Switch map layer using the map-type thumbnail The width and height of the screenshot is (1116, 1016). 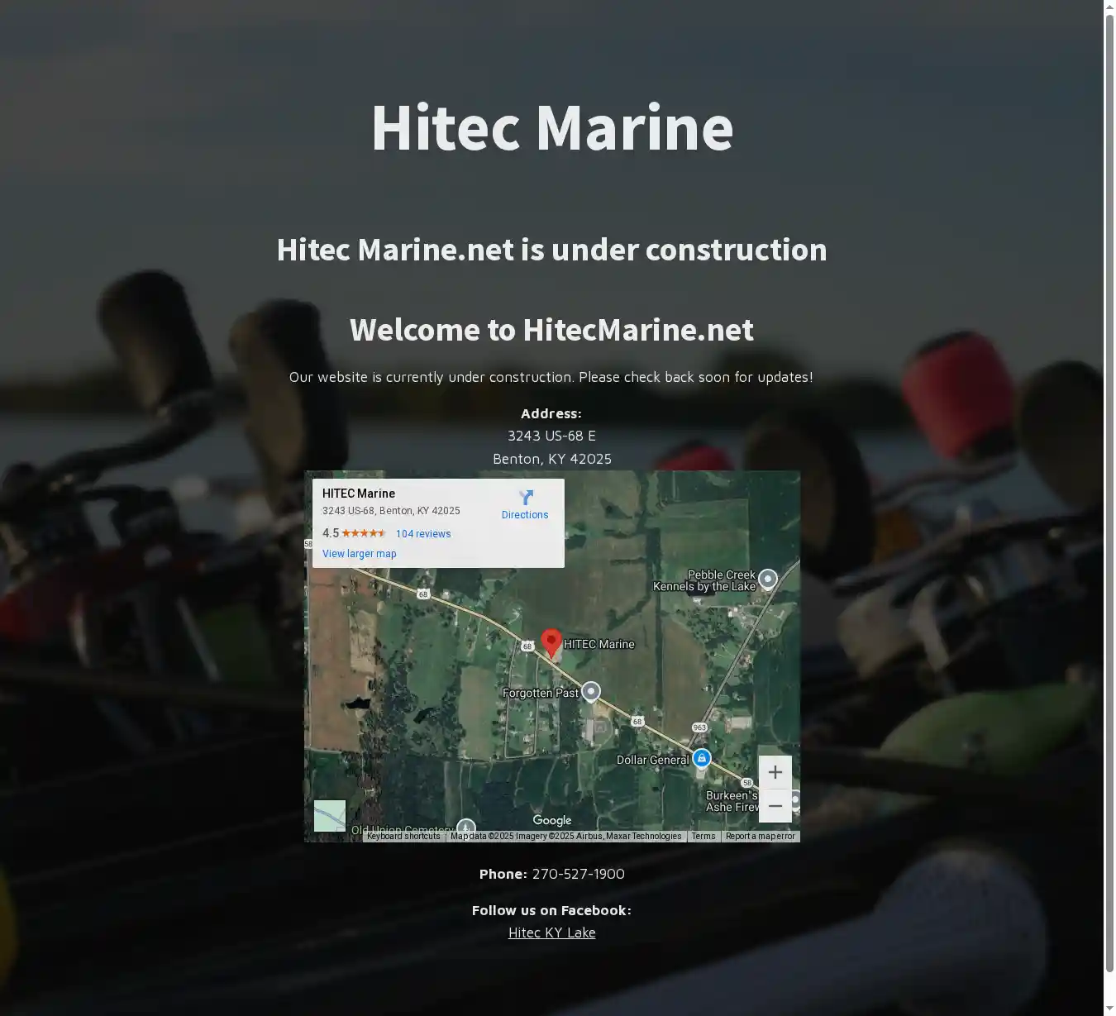[330, 816]
